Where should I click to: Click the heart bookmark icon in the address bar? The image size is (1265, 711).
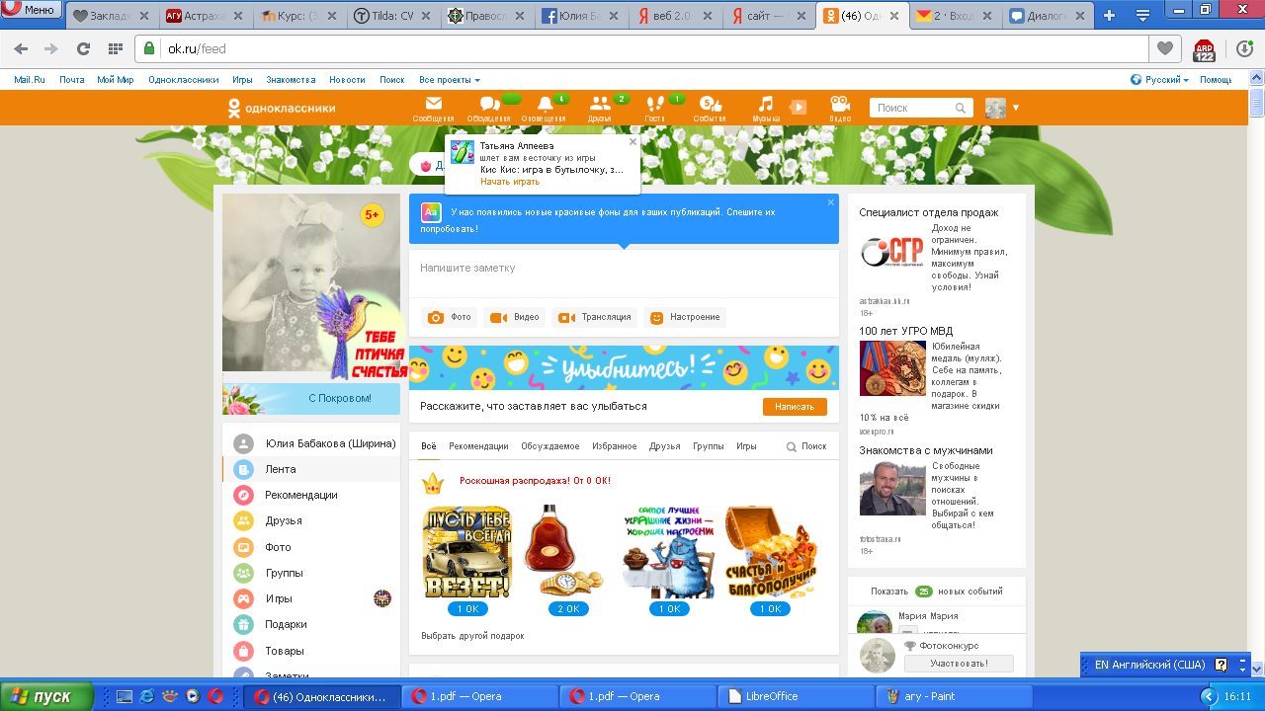[1165, 48]
